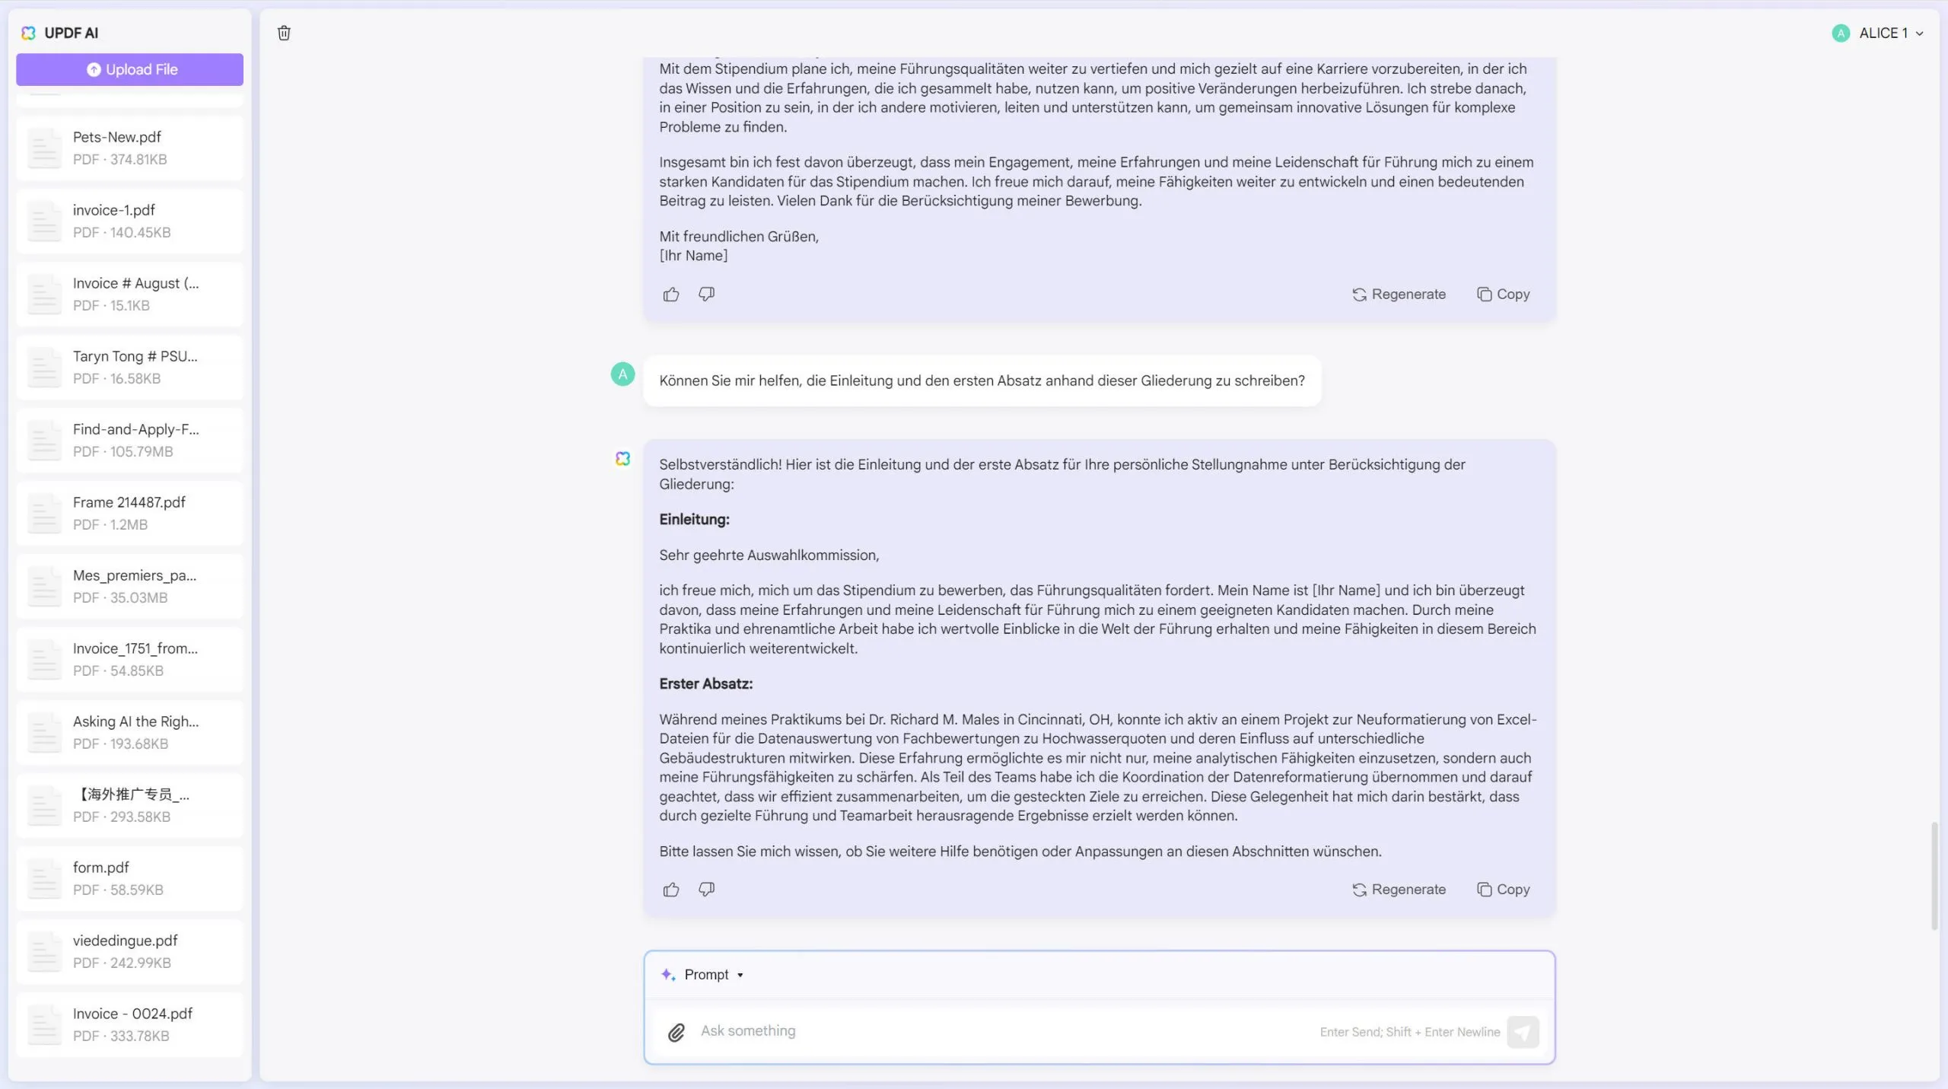Copy the latest AI response
Screen dimensions: 1948x1089
[1503, 890]
